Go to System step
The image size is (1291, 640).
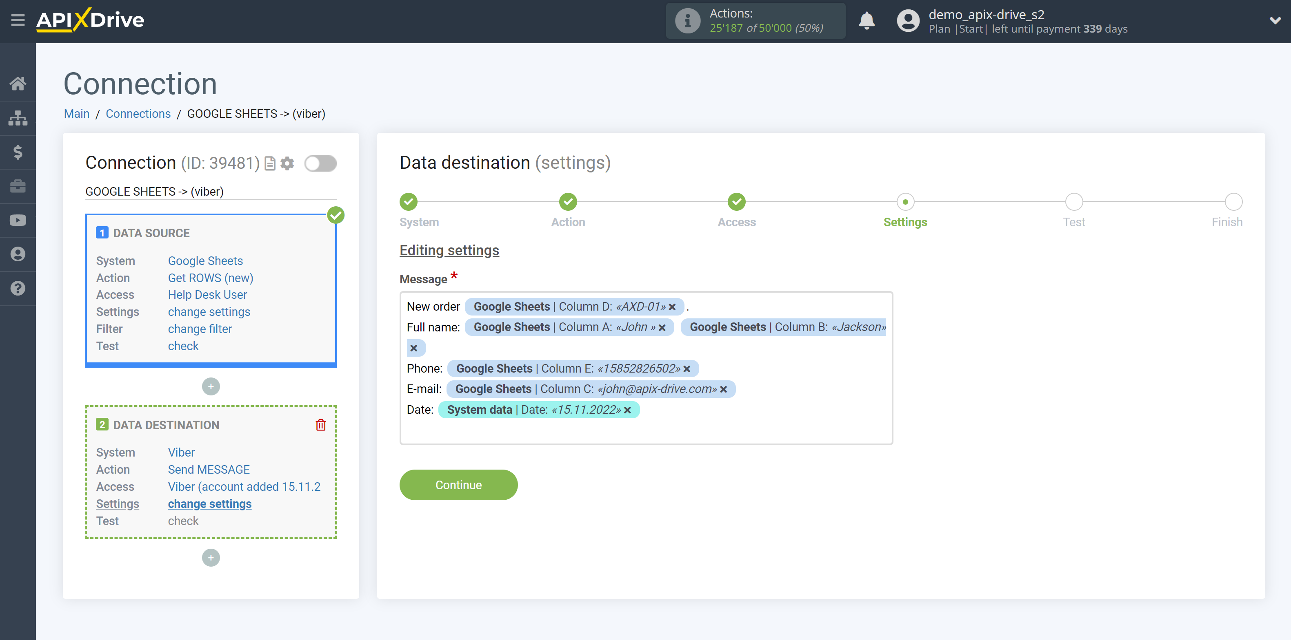(x=409, y=202)
